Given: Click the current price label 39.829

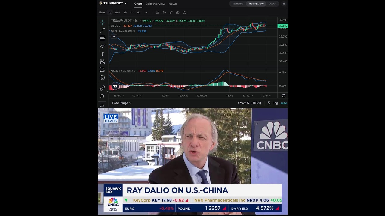Looking at the screenshot, I should pos(283,26).
